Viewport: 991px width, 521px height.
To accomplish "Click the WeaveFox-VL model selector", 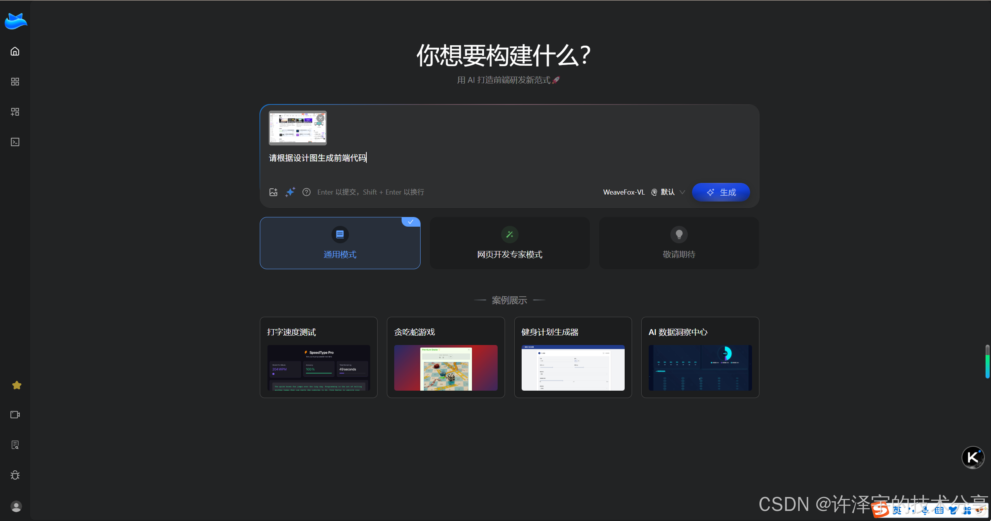I will point(623,192).
